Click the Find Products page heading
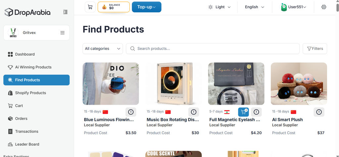The width and height of the screenshot is (339, 157). [x=113, y=29]
